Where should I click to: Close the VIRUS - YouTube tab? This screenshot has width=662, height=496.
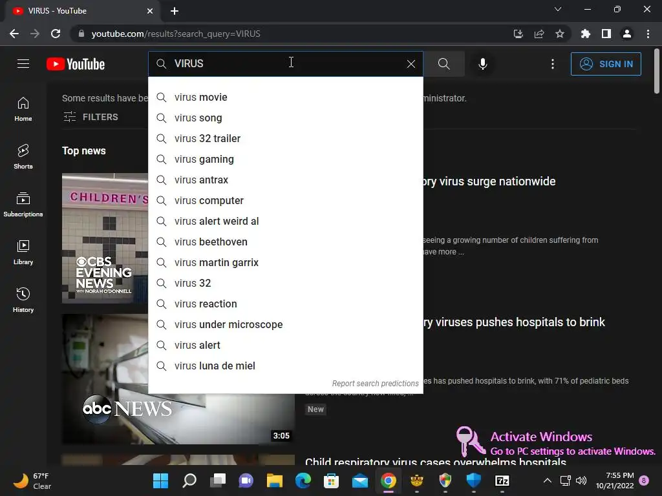(x=150, y=11)
